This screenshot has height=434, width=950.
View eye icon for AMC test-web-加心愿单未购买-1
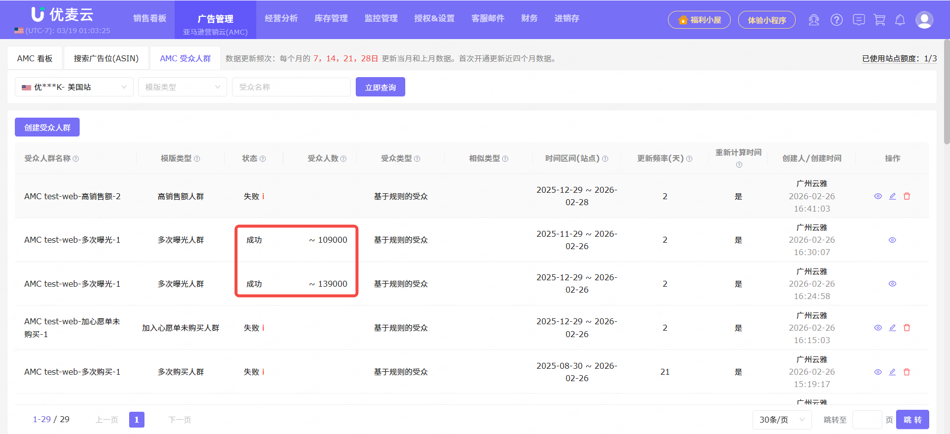coord(878,328)
